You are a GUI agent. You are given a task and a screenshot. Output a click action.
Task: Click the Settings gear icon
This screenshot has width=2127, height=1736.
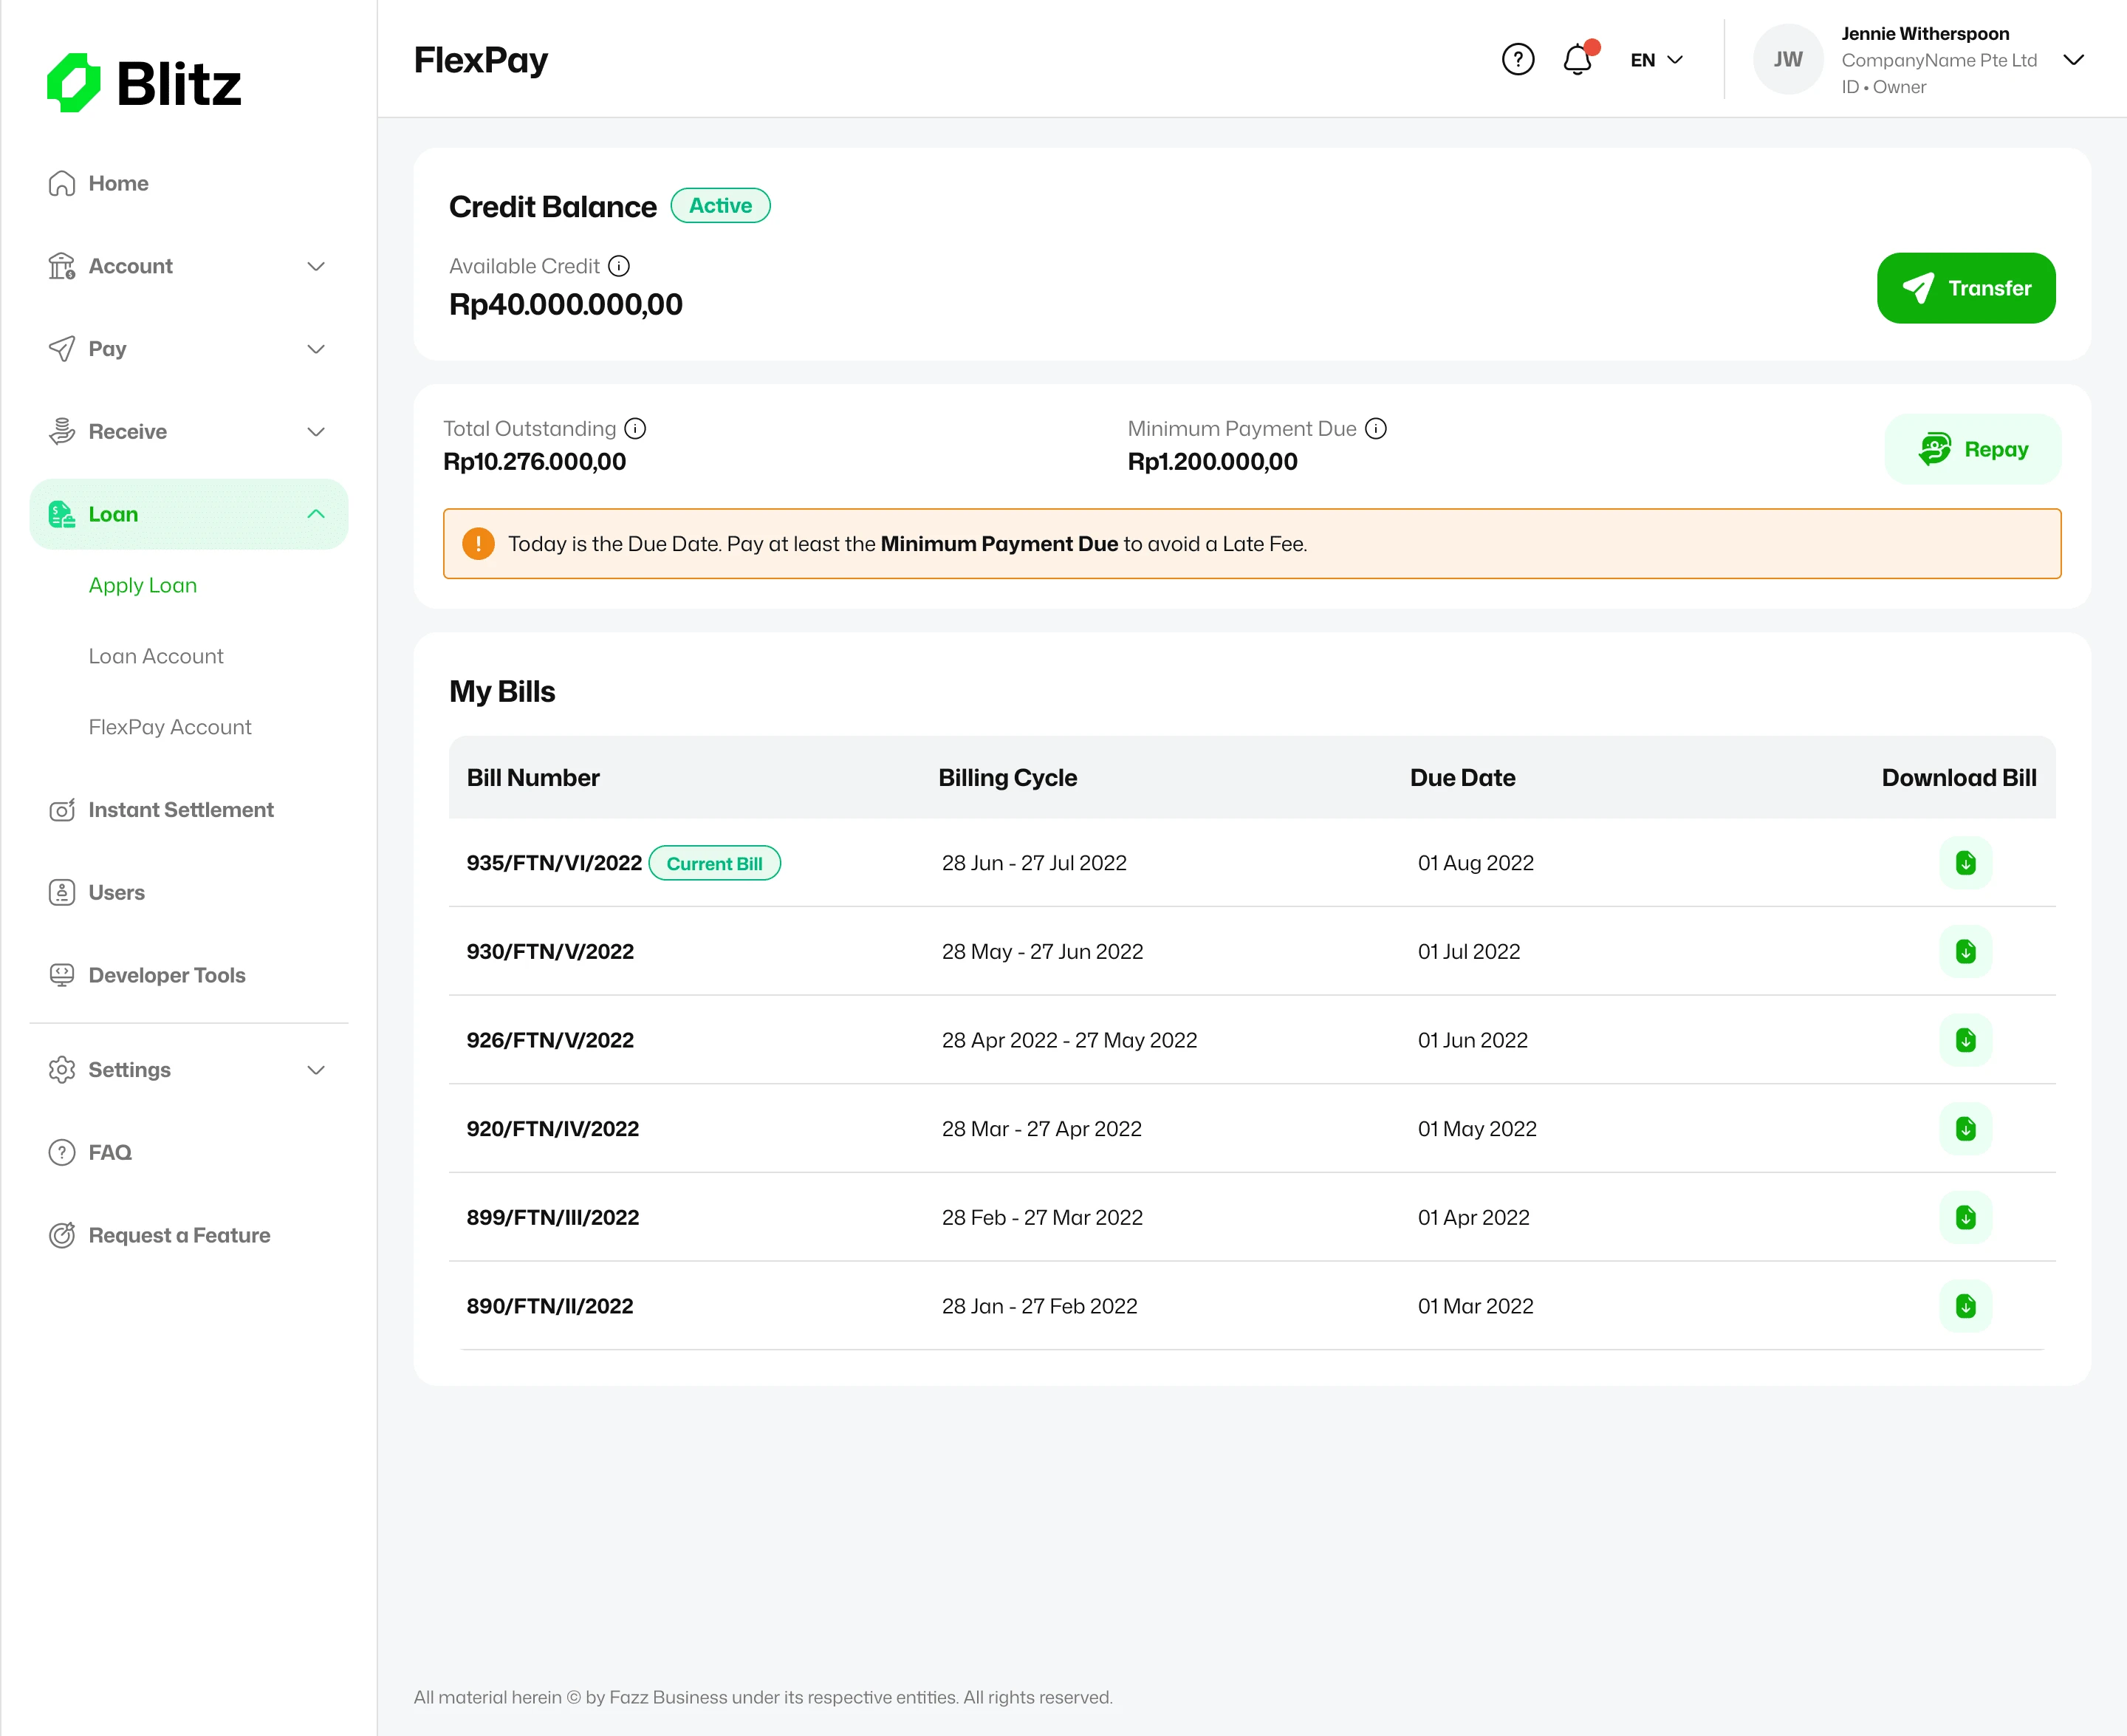62,1070
